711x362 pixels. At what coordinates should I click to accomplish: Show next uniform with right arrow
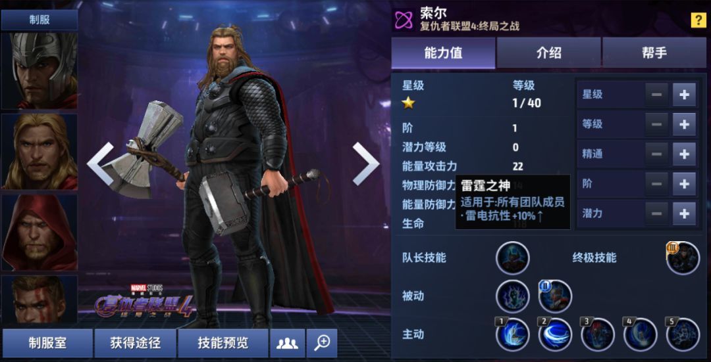(x=365, y=164)
